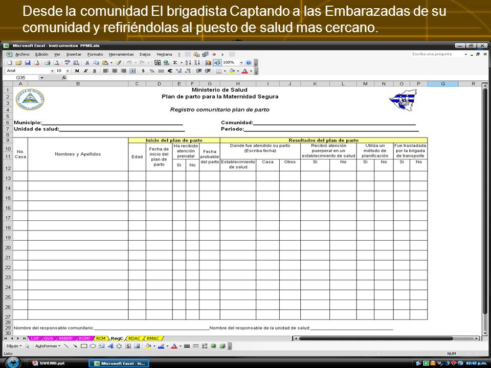
Task: Open the Insertar menu
Action: tap(74, 55)
